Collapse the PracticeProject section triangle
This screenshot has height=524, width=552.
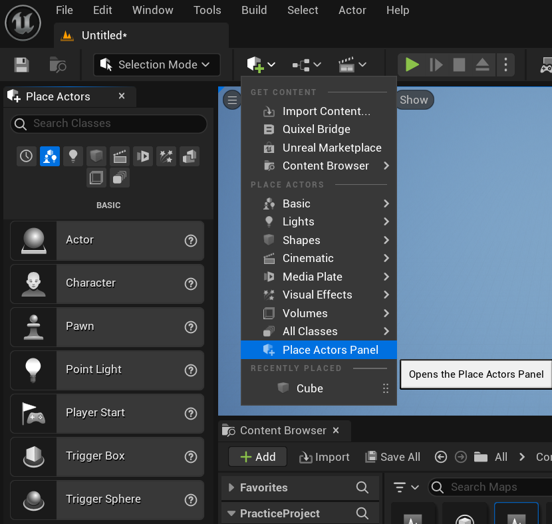(231, 513)
